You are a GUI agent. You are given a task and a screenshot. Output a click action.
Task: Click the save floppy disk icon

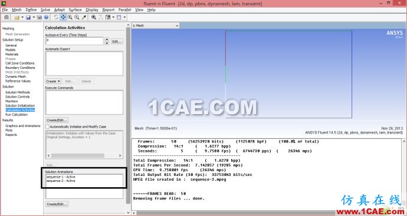click(28, 17)
